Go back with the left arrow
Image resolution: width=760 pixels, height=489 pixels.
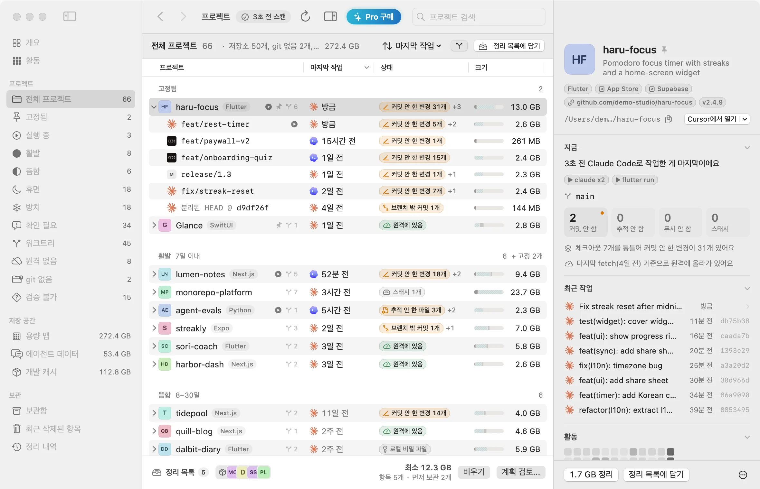pyautogui.click(x=160, y=16)
